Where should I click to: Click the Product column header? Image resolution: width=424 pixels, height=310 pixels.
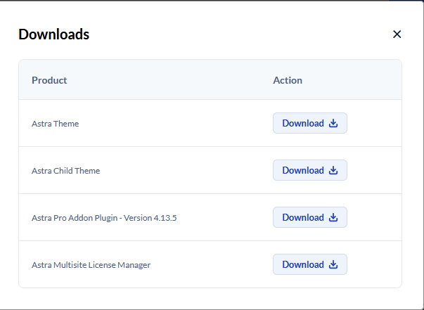point(49,80)
